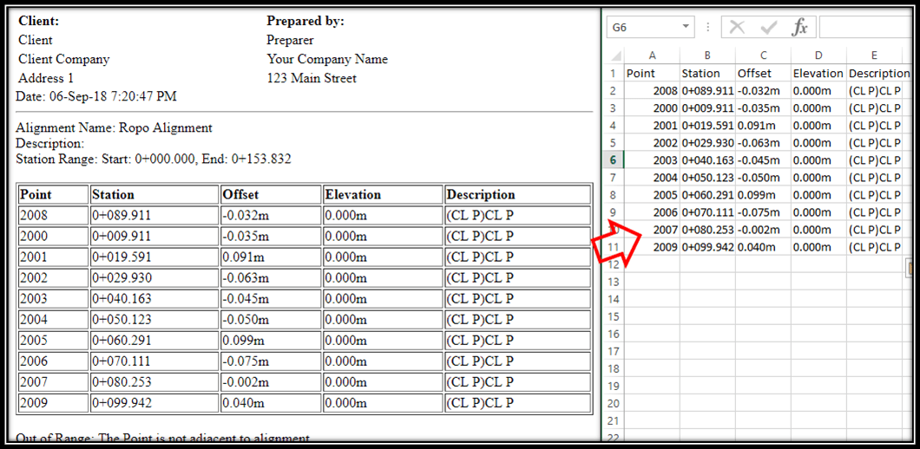The image size is (920, 449).
Task: Select column D header in Excel
Action: click(818, 55)
